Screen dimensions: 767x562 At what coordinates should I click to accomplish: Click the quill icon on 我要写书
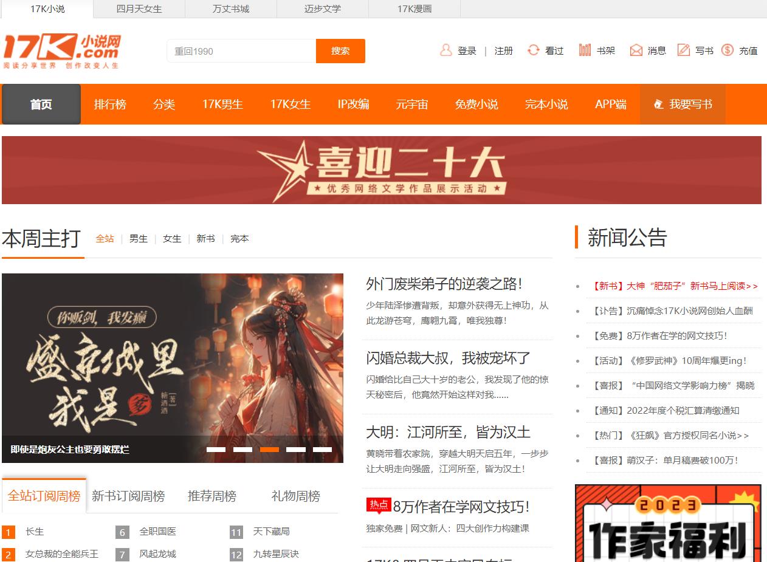pos(659,105)
